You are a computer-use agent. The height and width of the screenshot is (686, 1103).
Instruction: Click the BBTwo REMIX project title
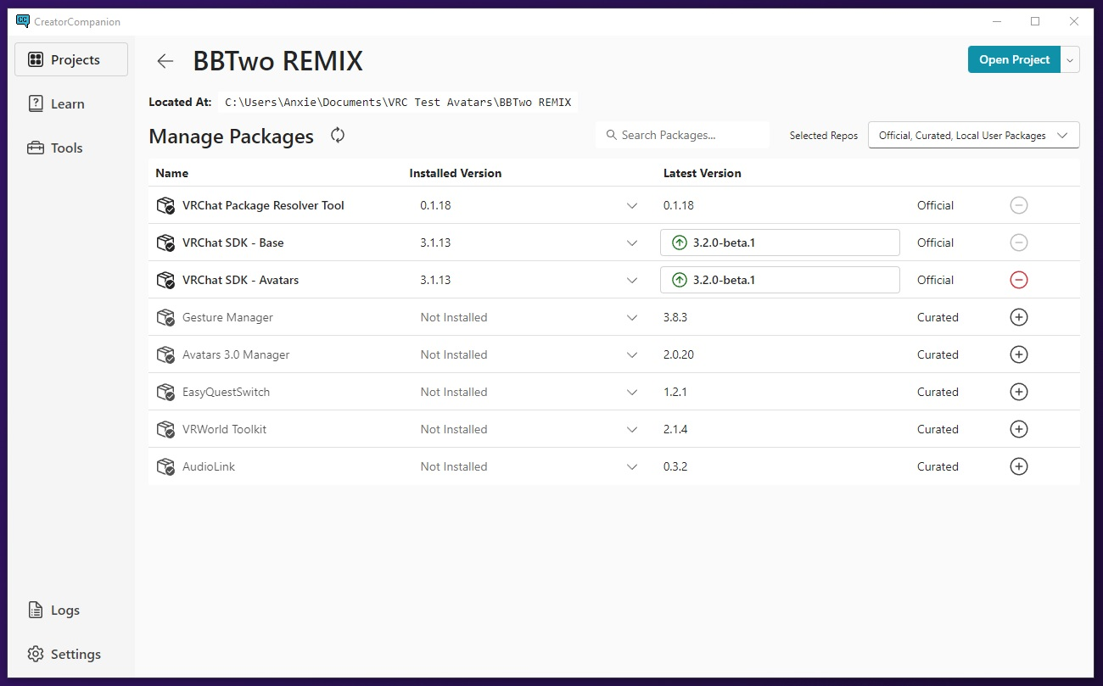click(278, 61)
